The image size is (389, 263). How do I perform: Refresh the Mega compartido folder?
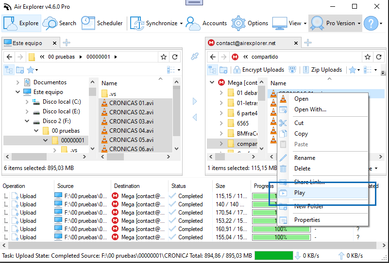click(x=379, y=57)
